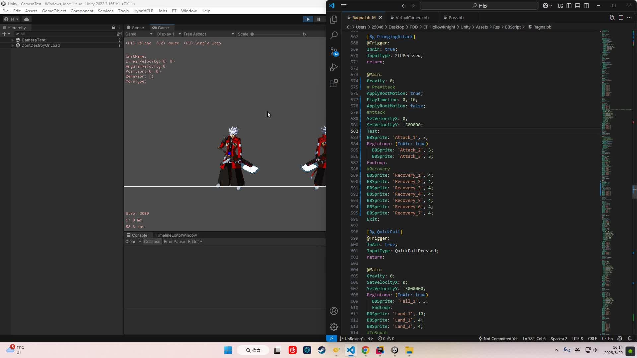Screen dimensions: 637x358
Task: Open the HybridCLR menu in Unity
Action: (x=143, y=11)
